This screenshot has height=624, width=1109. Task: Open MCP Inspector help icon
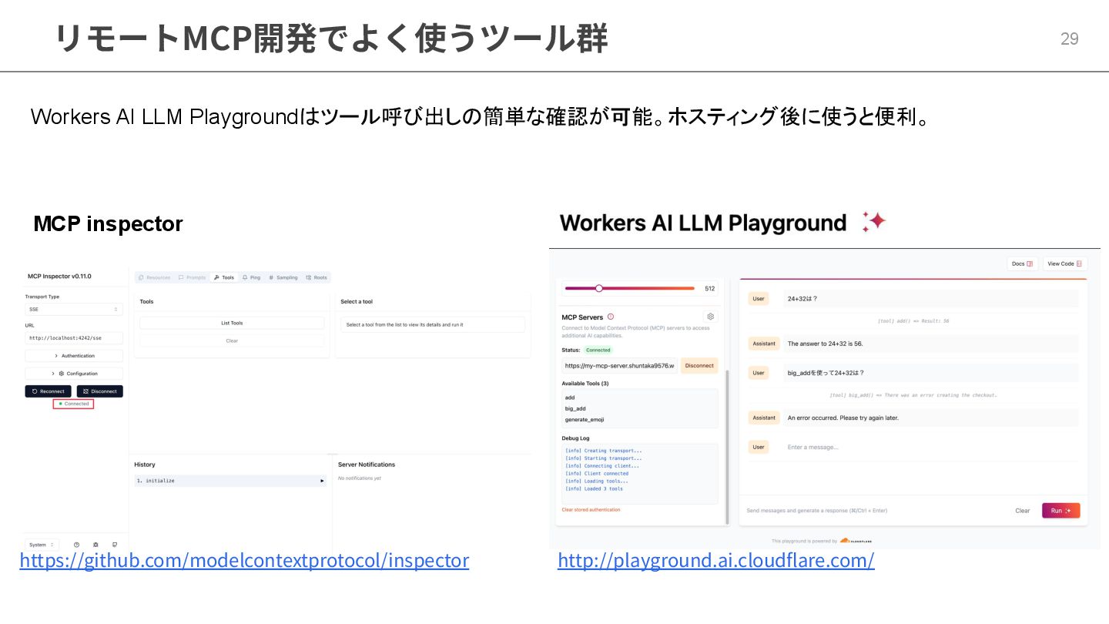76,545
